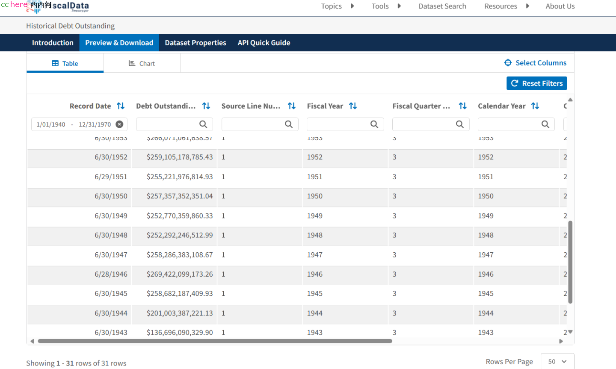Click search icon in Fiscal Quarter filter
This screenshot has height=369, width=616.
[x=460, y=124]
